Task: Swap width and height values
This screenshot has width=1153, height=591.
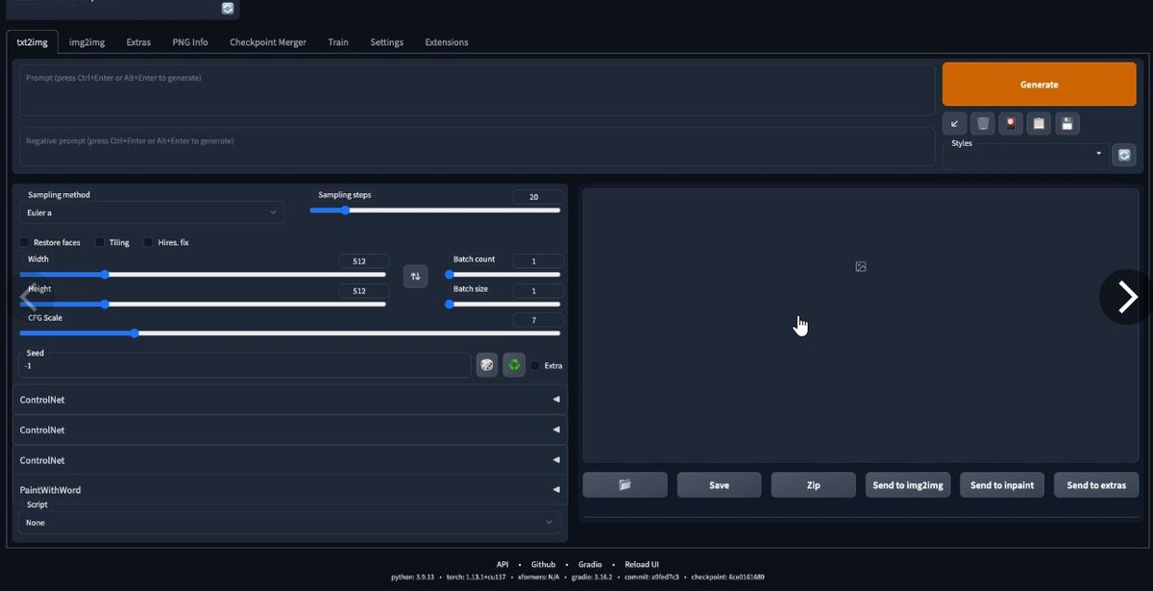Action: click(415, 276)
